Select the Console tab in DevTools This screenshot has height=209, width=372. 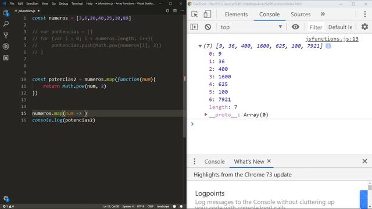click(x=269, y=15)
